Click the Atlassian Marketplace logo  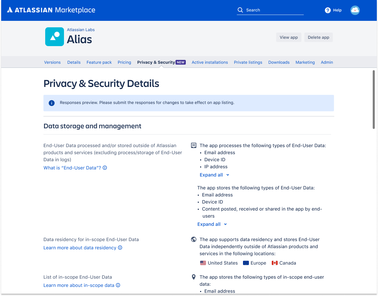(x=51, y=10)
